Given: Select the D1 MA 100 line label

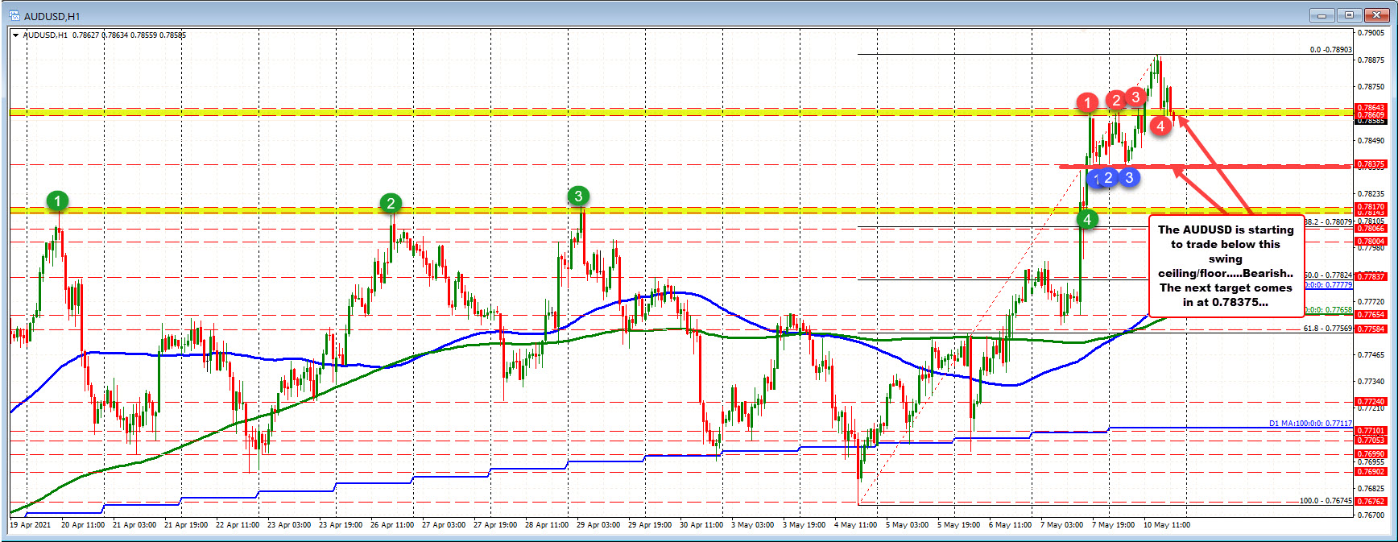Looking at the screenshot, I should 1310,423.
